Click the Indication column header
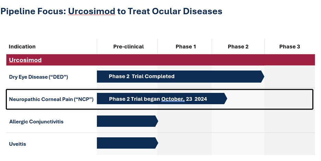The image size is (321, 161). point(22,47)
